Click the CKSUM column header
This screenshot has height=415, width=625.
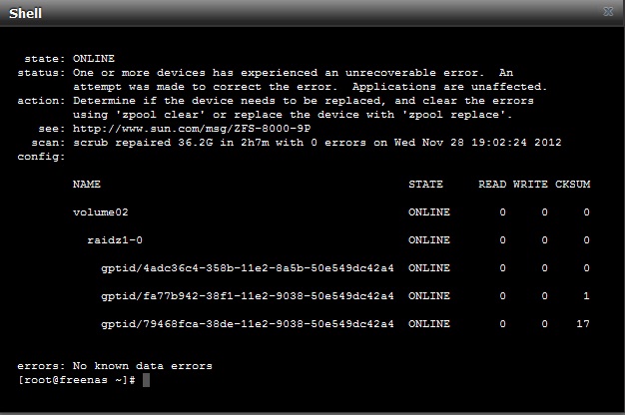(572, 184)
